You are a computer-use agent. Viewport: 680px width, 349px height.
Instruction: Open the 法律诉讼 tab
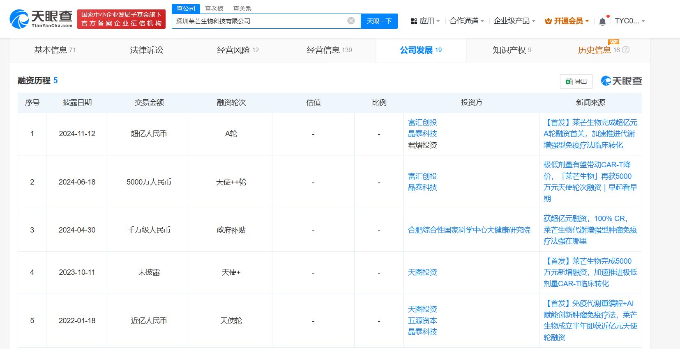[x=146, y=50]
